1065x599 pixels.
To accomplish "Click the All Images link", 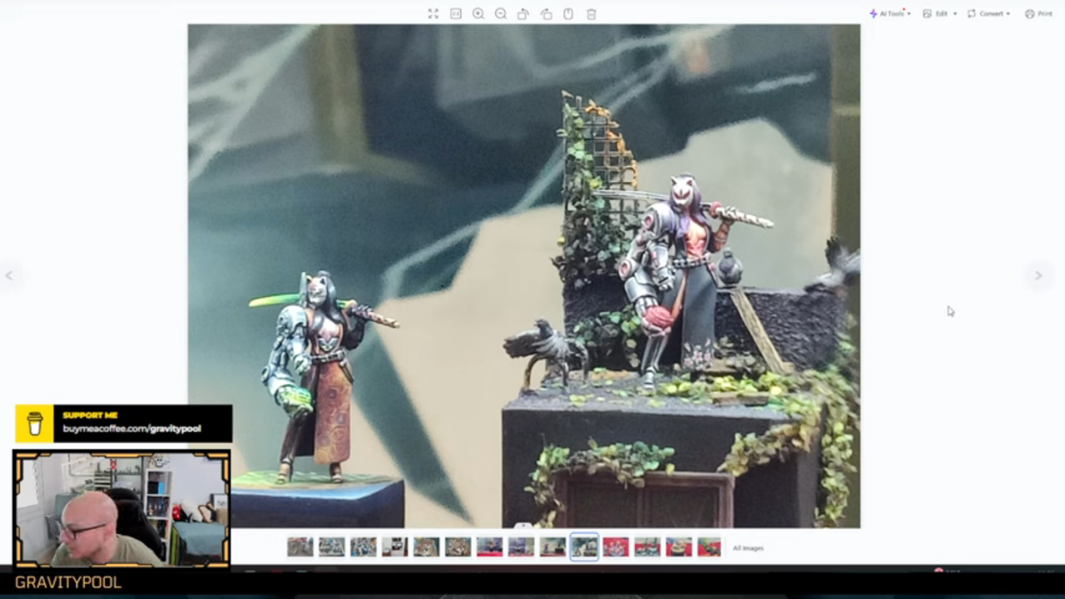I will 748,548.
